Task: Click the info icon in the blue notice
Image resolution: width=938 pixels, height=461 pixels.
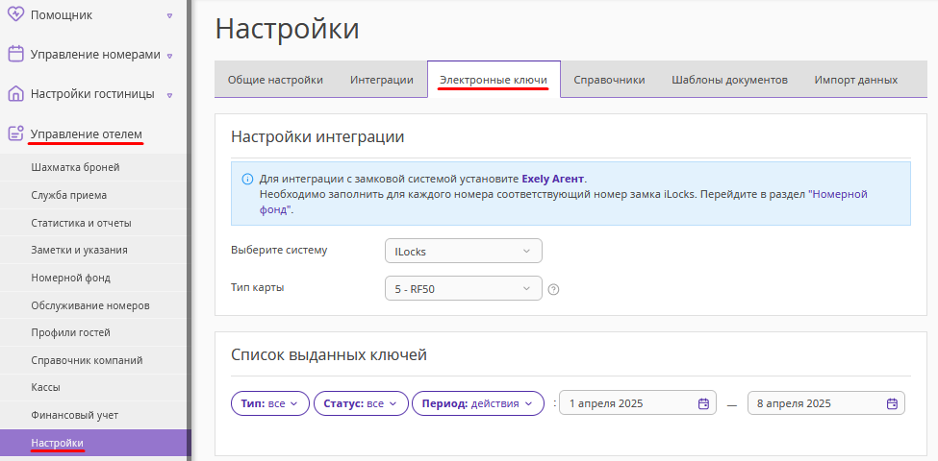Action: [x=246, y=179]
